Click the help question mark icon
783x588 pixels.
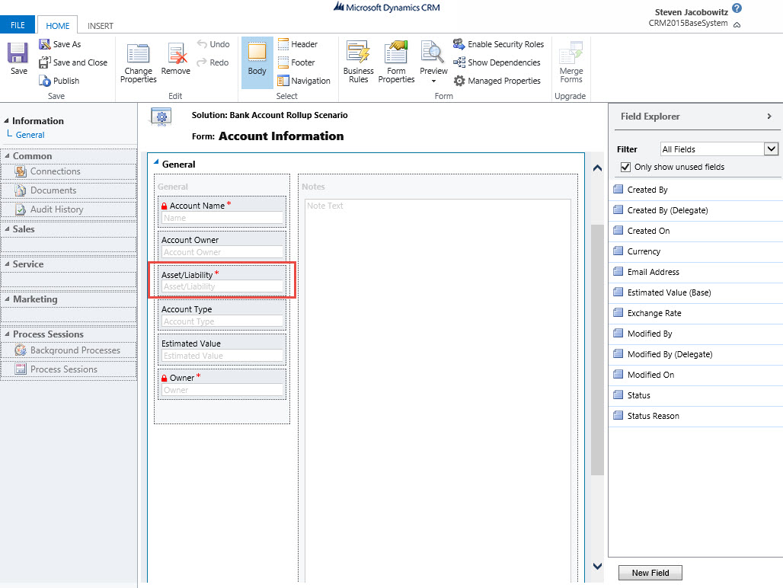click(x=737, y=8)
